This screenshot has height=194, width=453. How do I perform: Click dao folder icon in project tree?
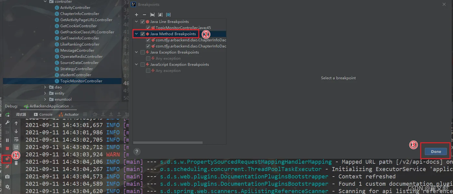pos(51,87)
